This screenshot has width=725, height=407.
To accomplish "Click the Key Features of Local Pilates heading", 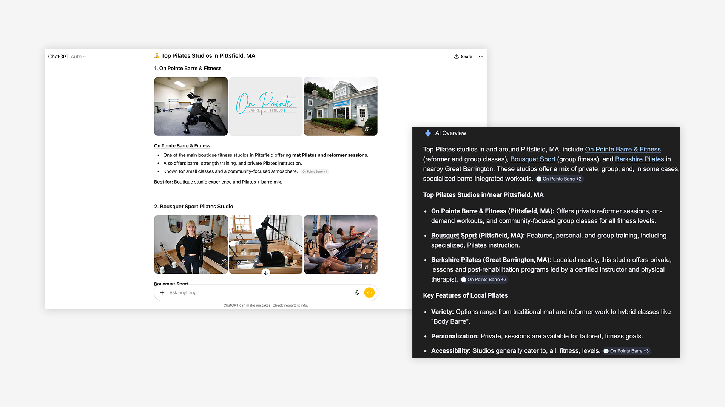I will click(x=466, y=295).
